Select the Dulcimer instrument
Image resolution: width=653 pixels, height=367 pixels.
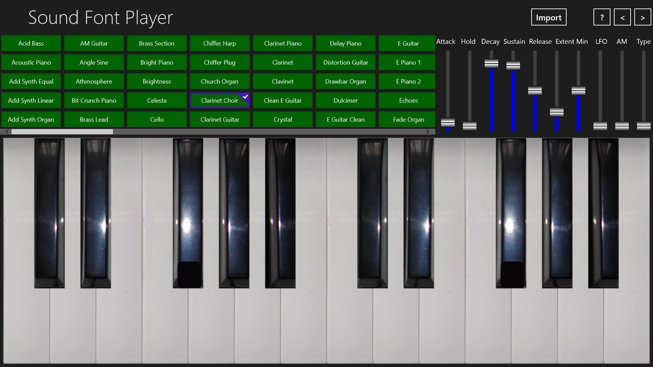pyautogui.click(x=346, y=100)
